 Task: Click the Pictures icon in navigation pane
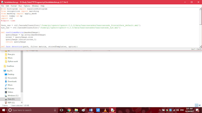pos(6,88)
